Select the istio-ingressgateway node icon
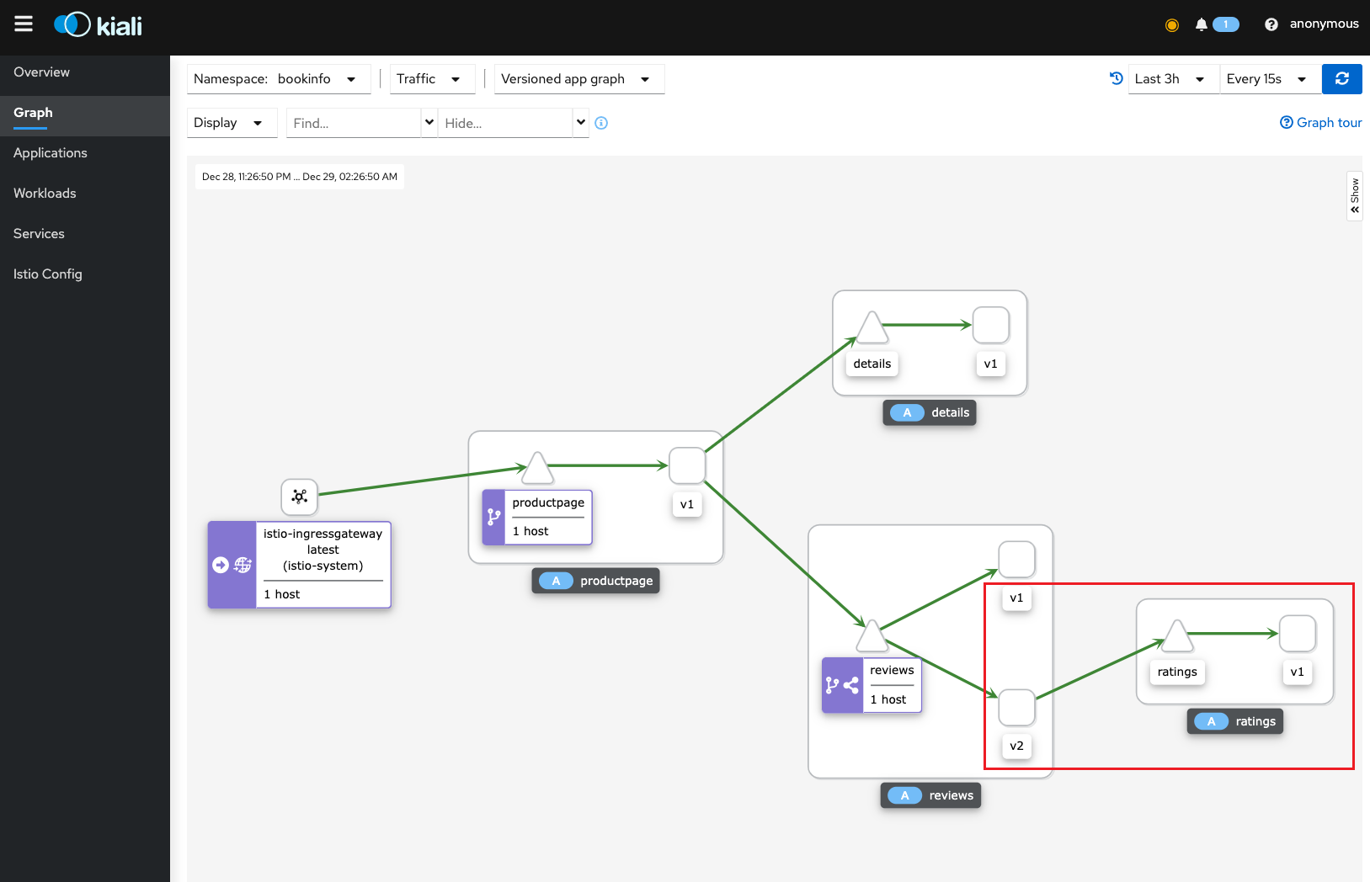 click(x=299, y=497)
